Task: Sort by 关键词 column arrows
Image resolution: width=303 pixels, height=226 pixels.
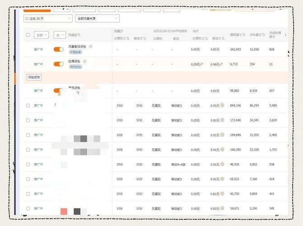Action: pos(79,35)
